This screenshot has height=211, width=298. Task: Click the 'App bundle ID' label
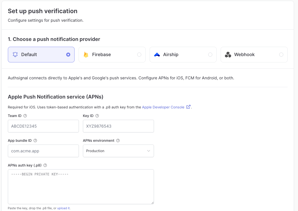click(20, 140)
